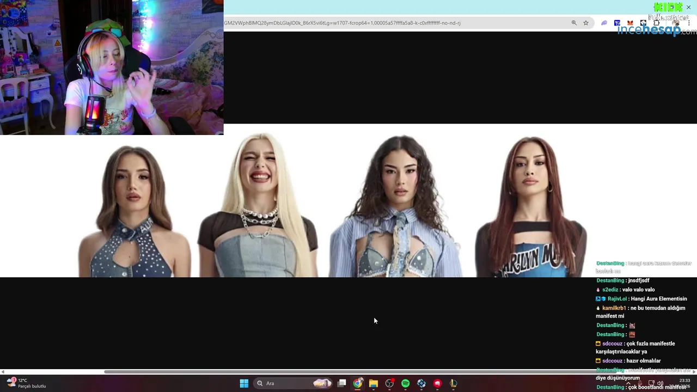Click the taskbar search box labeled Ara
Viewport: 697px width, 392px height.
[294, 383]
